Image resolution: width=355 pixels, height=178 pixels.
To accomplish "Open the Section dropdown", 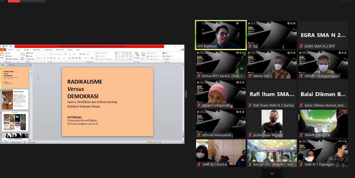I will click(31, 59).
